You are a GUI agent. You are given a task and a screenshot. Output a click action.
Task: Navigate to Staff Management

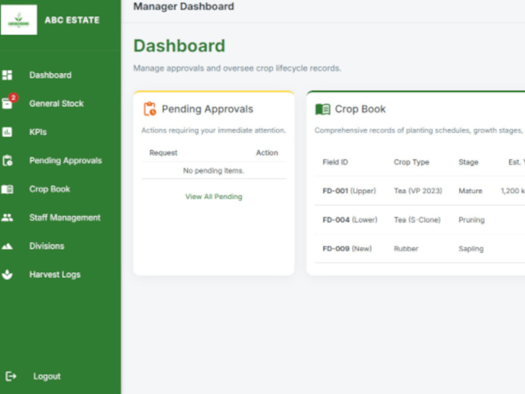pyautogui.click(x=65, y=218)
